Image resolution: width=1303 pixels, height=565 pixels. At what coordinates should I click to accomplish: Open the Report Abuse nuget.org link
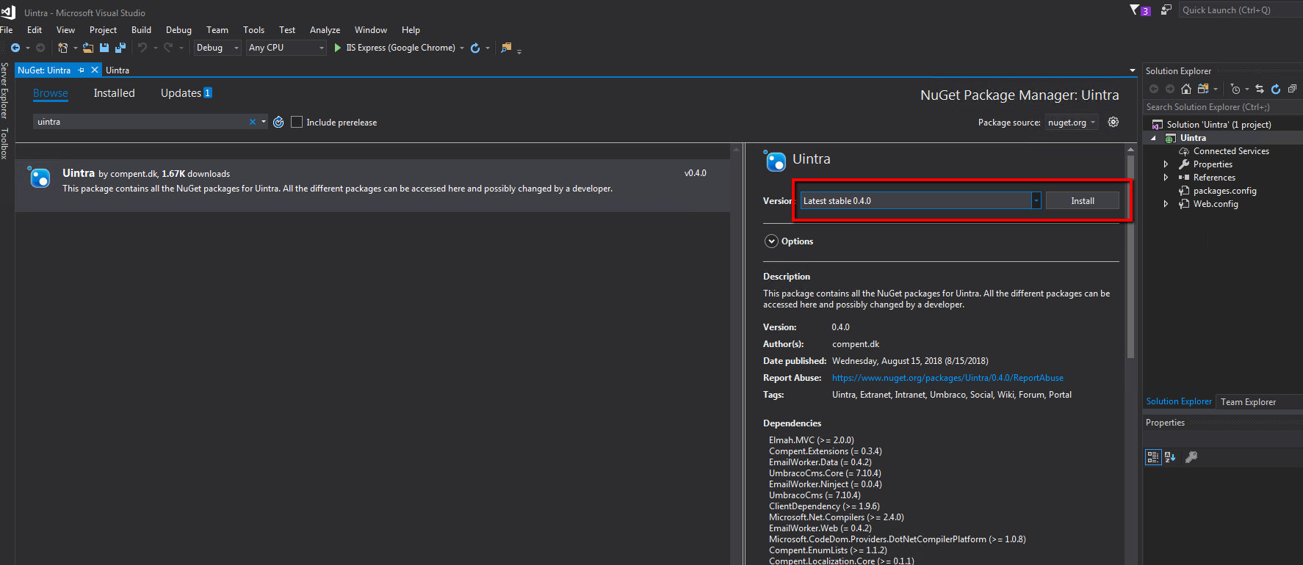948,378
